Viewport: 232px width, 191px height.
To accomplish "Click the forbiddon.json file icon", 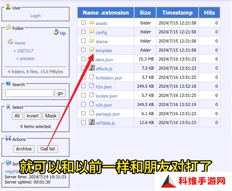I will [92, 77].
